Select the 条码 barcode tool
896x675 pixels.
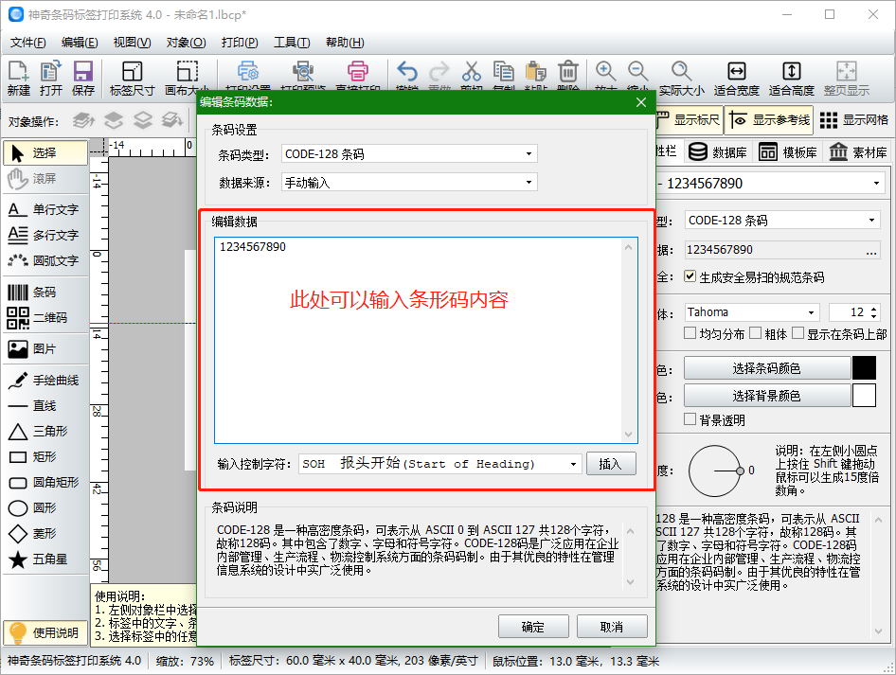pyautogui.click(x=45, y=293)
